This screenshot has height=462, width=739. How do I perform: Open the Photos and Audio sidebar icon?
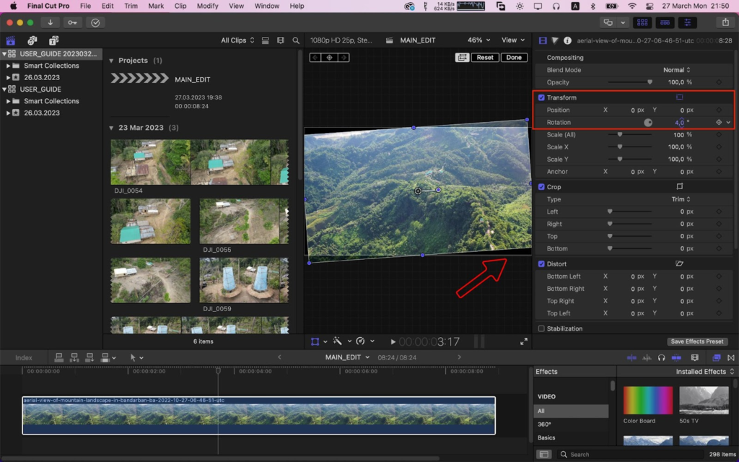point(32,40)
